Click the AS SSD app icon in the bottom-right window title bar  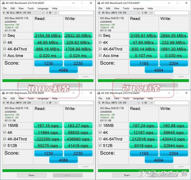point(99,93)
